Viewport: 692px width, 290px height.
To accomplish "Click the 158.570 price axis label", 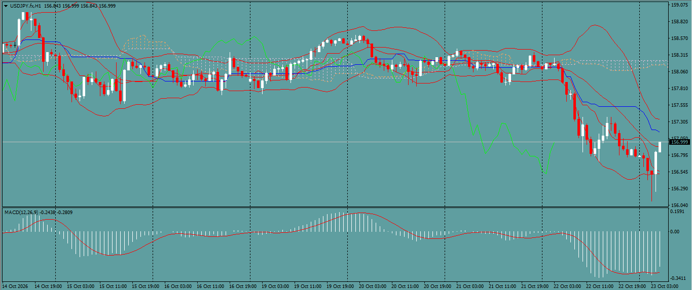I will [679, 38].
